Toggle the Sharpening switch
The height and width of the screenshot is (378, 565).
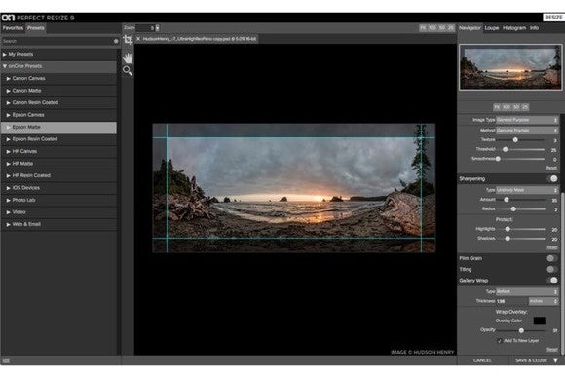pos(552,178)
